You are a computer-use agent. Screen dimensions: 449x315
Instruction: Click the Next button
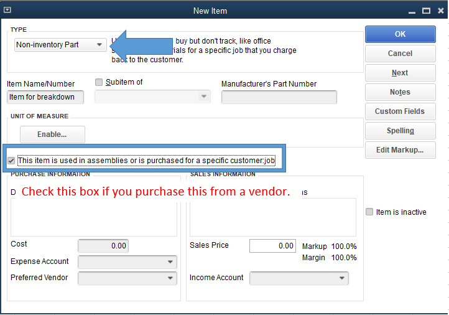[x=400, y=73]
